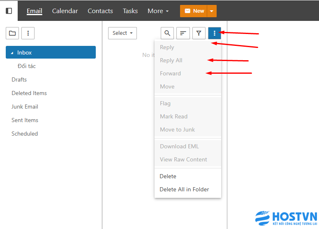Open the Đối tác subfolder
The width and height of the screenshot is (319, 229).
[27, 66]
